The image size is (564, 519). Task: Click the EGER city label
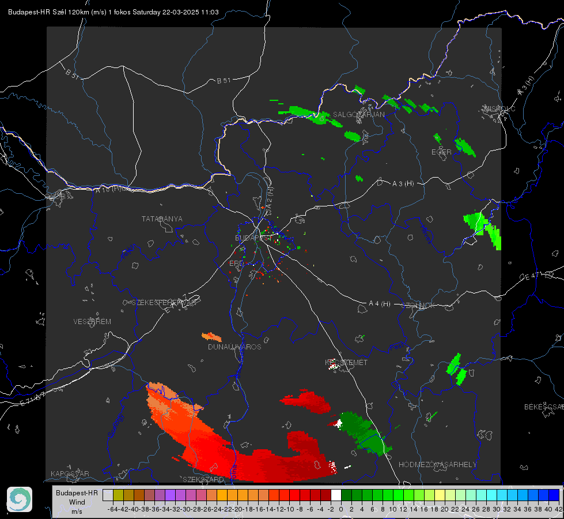coord(441,152)
